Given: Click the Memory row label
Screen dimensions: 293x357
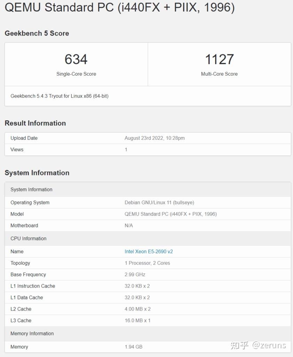Looking at the screenshot, I should click(x=19, y=347).
